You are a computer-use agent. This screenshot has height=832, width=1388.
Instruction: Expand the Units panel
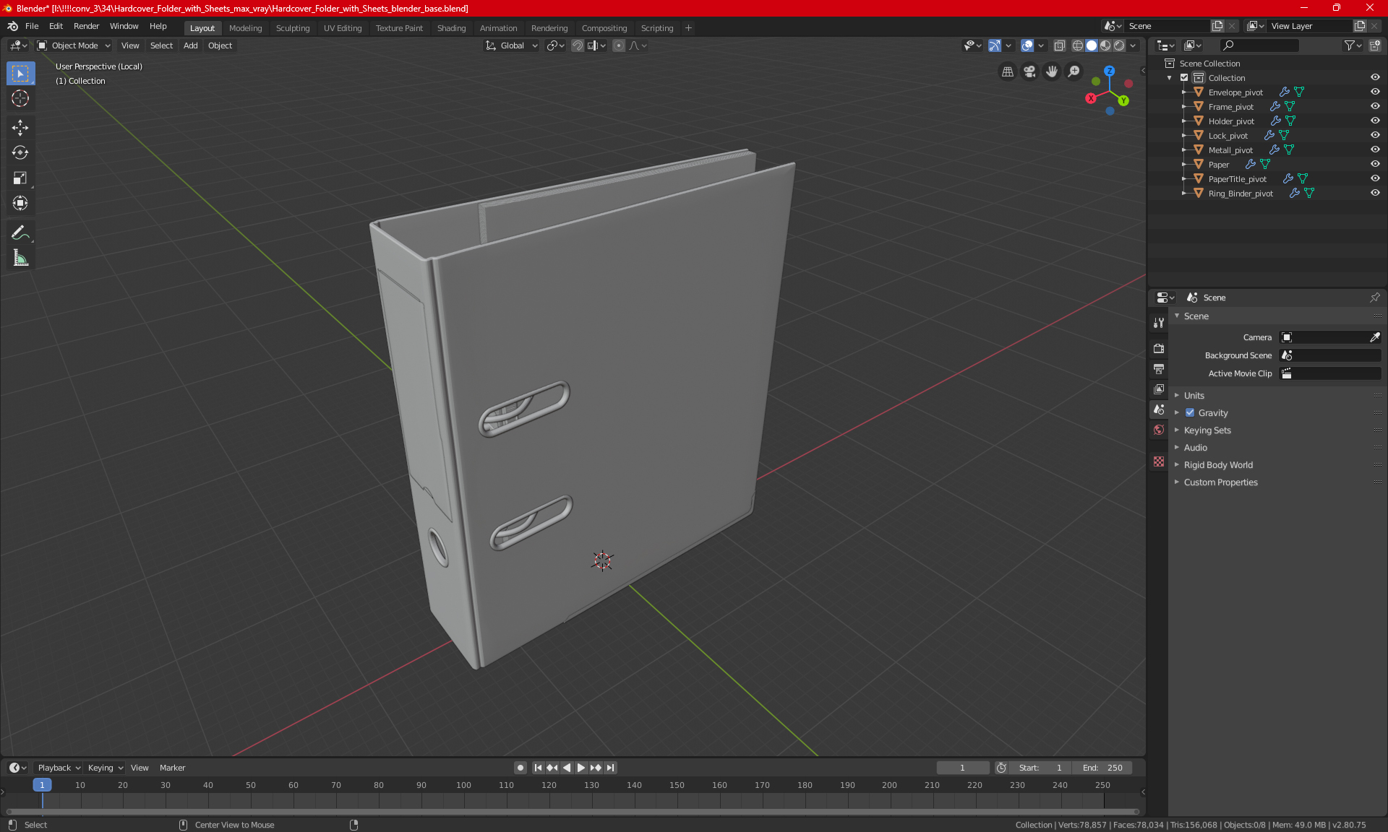(x=1194, y=396)
